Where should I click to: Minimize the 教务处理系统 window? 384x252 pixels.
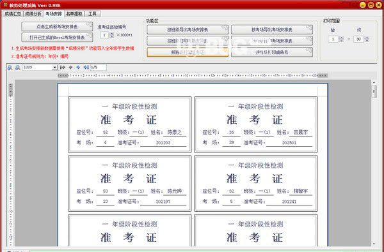click(363, 5)
